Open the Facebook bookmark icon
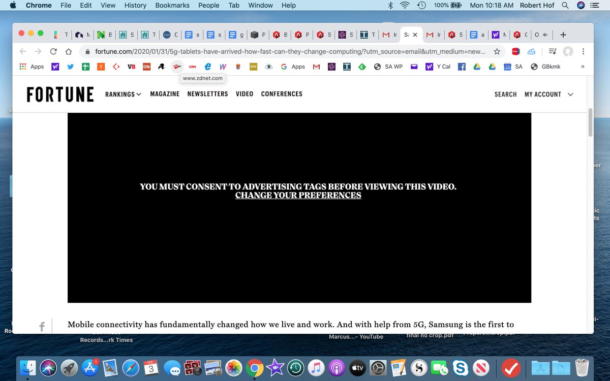Viewport: 610px width, 381px height. (x=462, y=67)
